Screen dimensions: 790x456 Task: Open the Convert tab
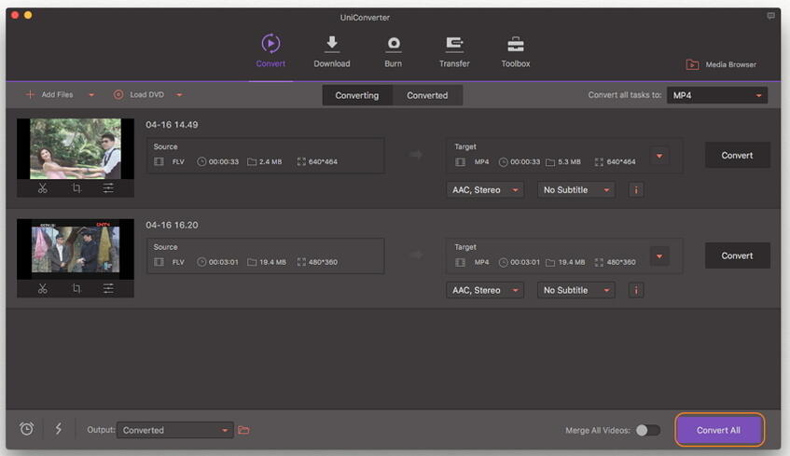[270, 50]
